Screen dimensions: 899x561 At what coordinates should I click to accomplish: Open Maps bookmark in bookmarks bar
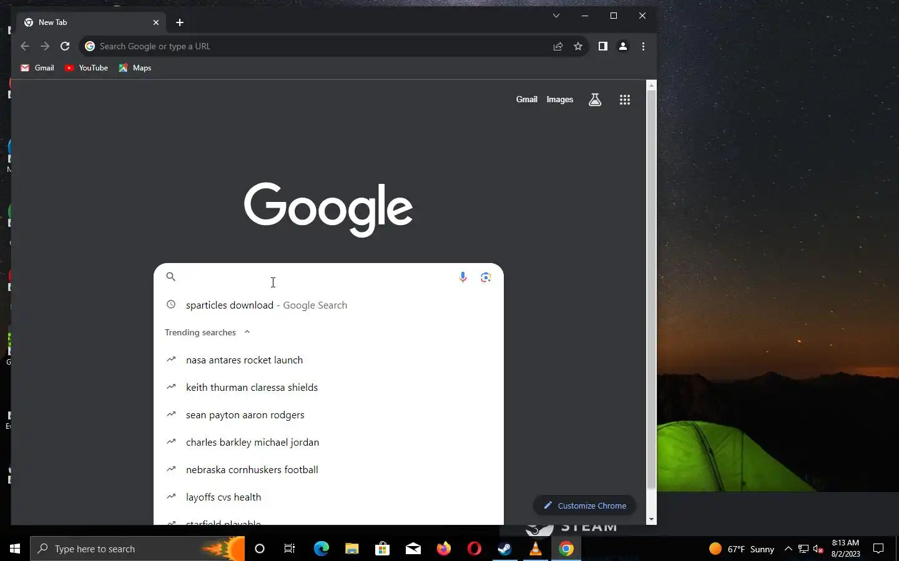[135, 68]
